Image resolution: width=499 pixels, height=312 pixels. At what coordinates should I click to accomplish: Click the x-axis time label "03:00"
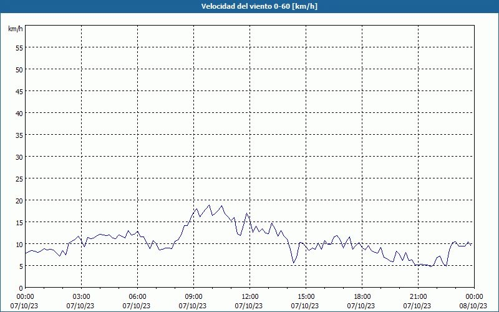[x=82, y=297]
